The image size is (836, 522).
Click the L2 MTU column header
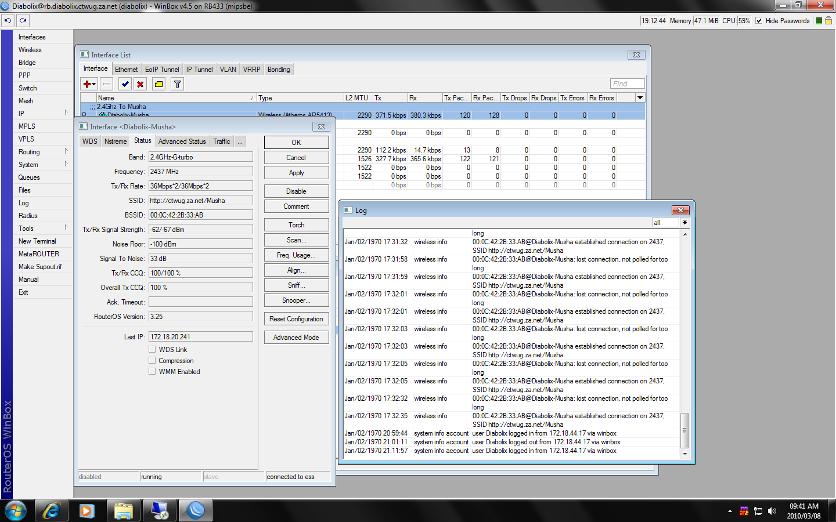(358, 98)
